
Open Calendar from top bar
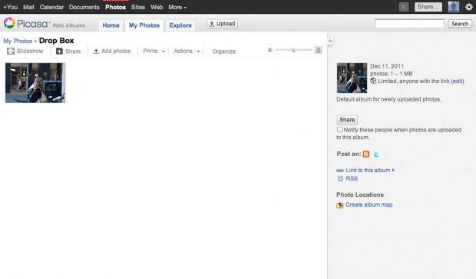point(51,7)
